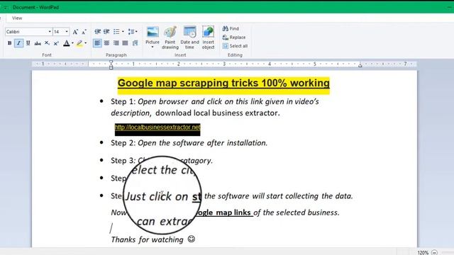Viewport: 454px width, 255px height.
Task: Click the Step 1 instruction text
Action: tap(215, 107)
